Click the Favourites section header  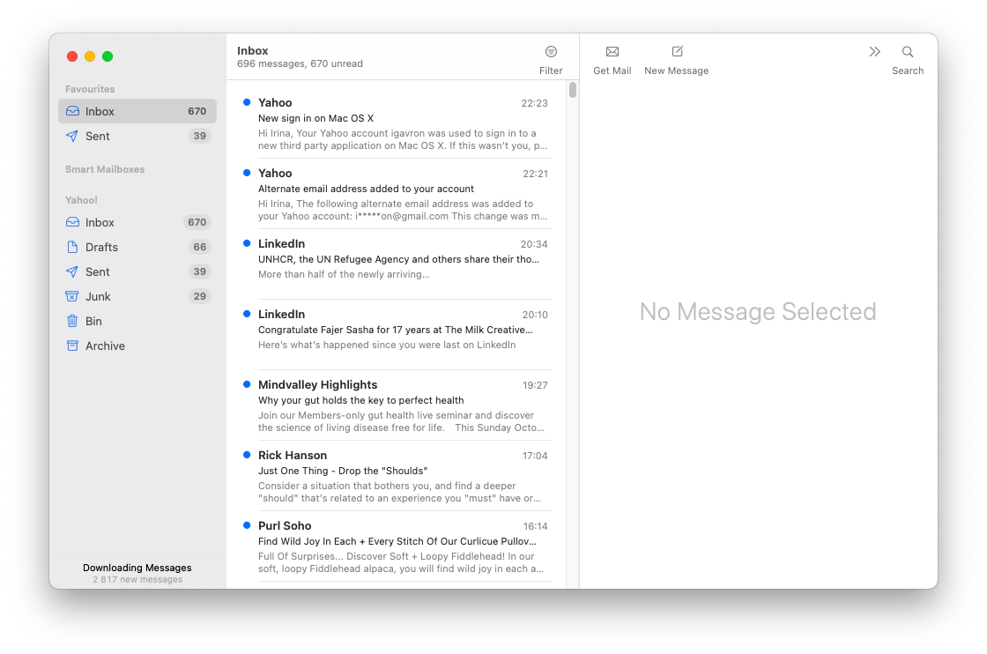click(x=90, y=89)
